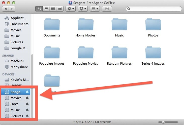
Task: Eject the Pictures volume
Action: click(27, 116)
